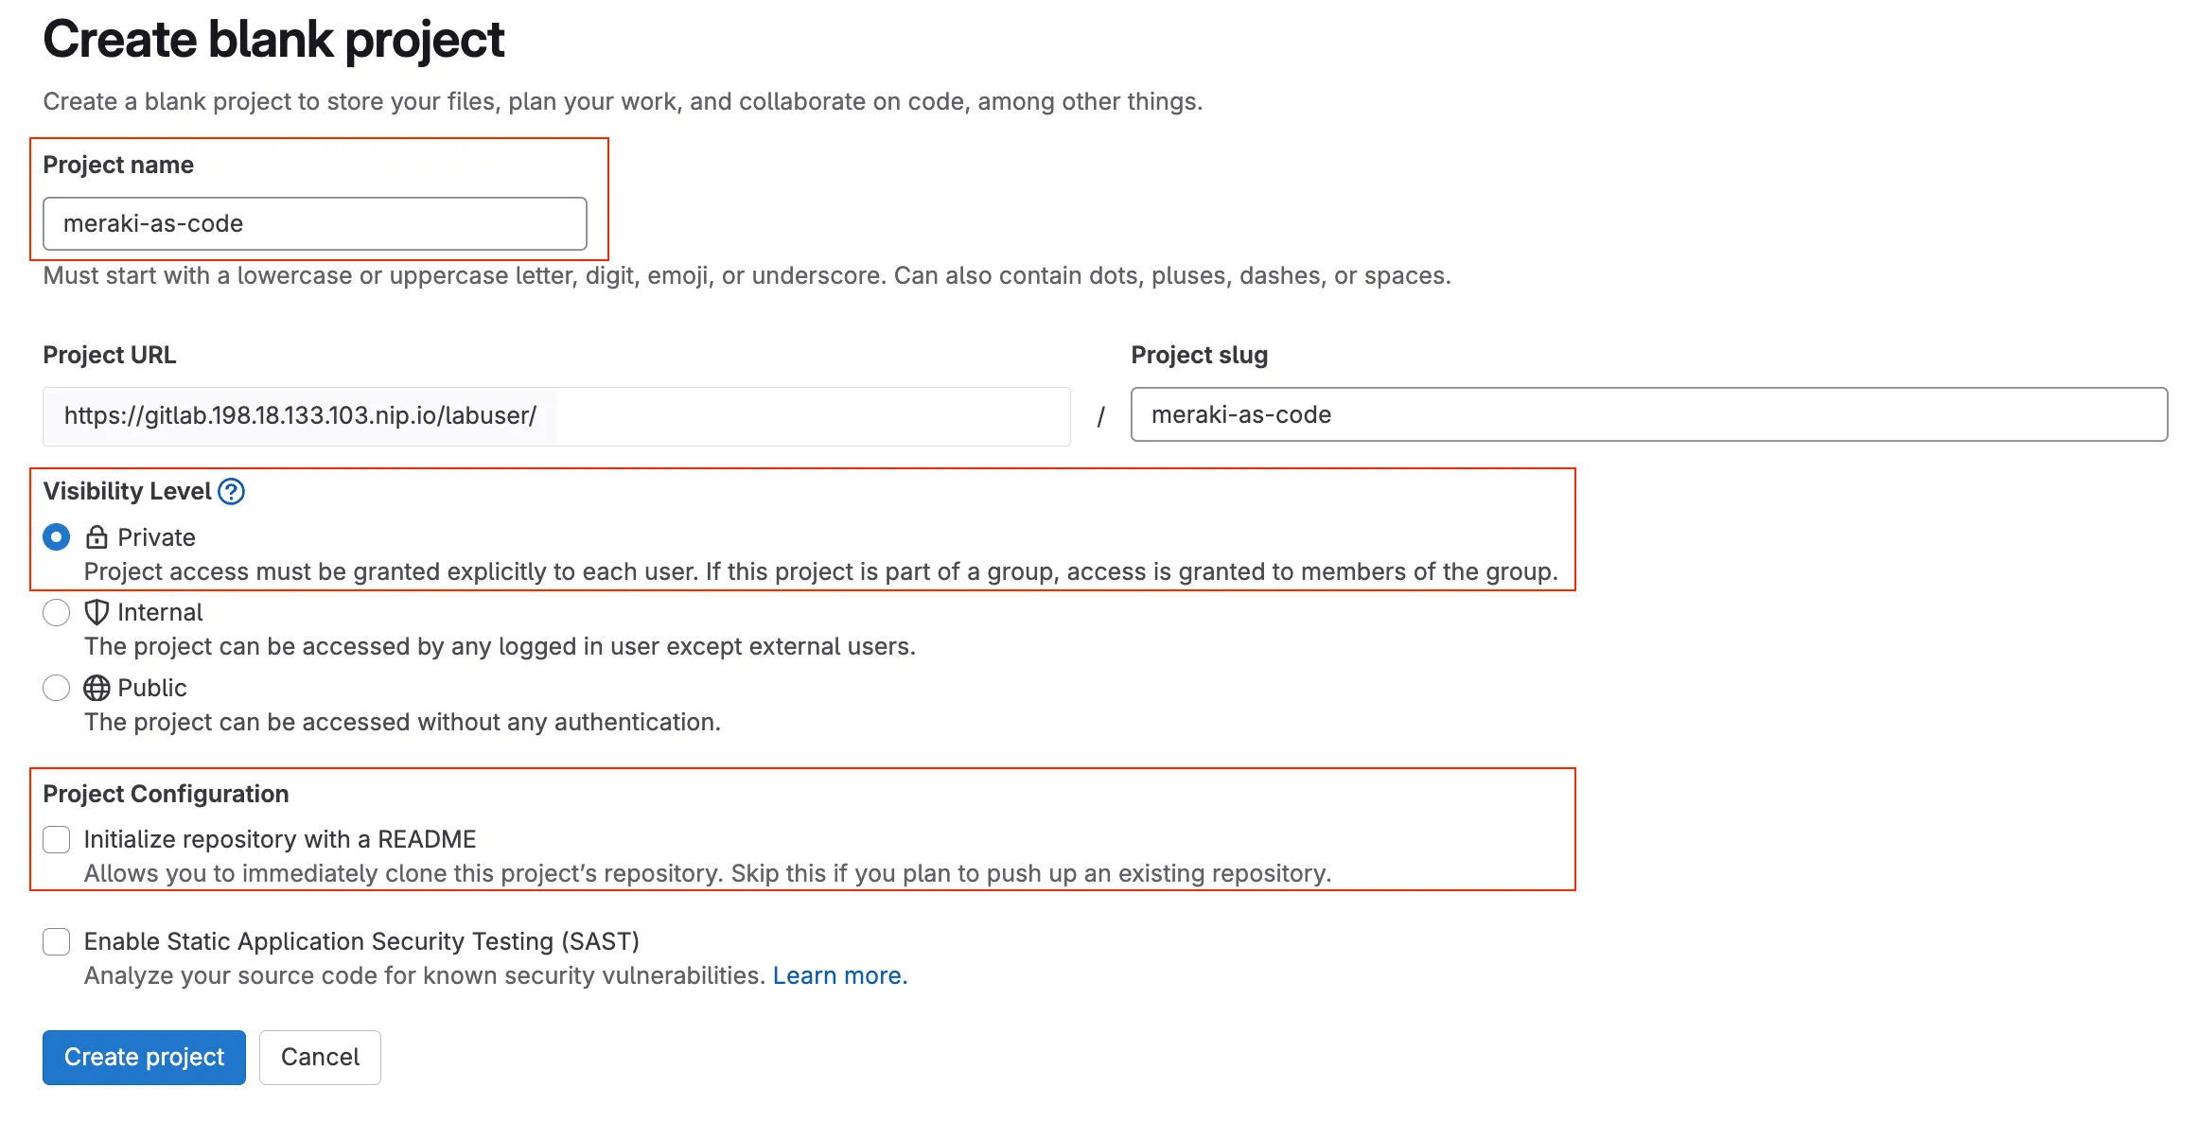The width and height of the screenshot is (2197, 1122).
Task: Check Enable Static Application Security Testing
Action: tap(56, 940)
